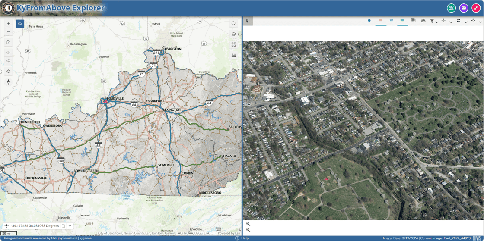This screenshot has height=241, width=484.
Task: Toggle the blue dot image points layer
Action: pos(369,21)
